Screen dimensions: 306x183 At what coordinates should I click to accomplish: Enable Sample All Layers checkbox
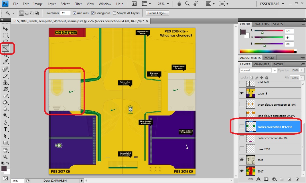pyautogui.click(x=114, y=13)
